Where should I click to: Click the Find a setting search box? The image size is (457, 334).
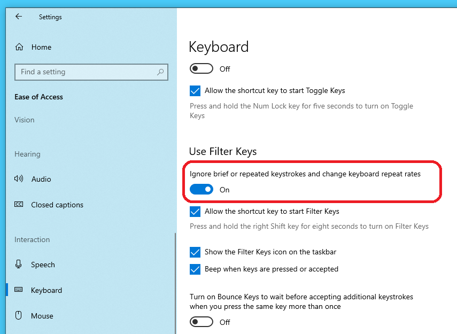pyautogui.click(x=86, y=72)
